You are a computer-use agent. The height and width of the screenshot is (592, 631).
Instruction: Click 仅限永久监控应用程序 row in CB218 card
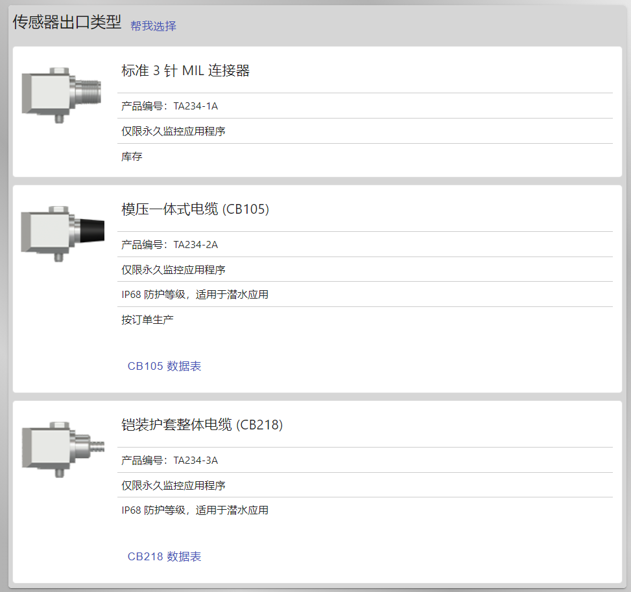click(365, 486)
